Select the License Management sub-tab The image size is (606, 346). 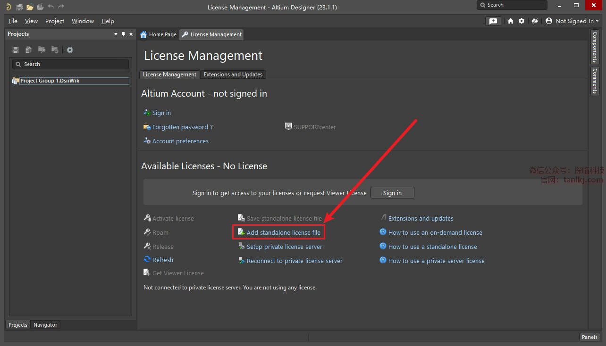tap(169, 74)
